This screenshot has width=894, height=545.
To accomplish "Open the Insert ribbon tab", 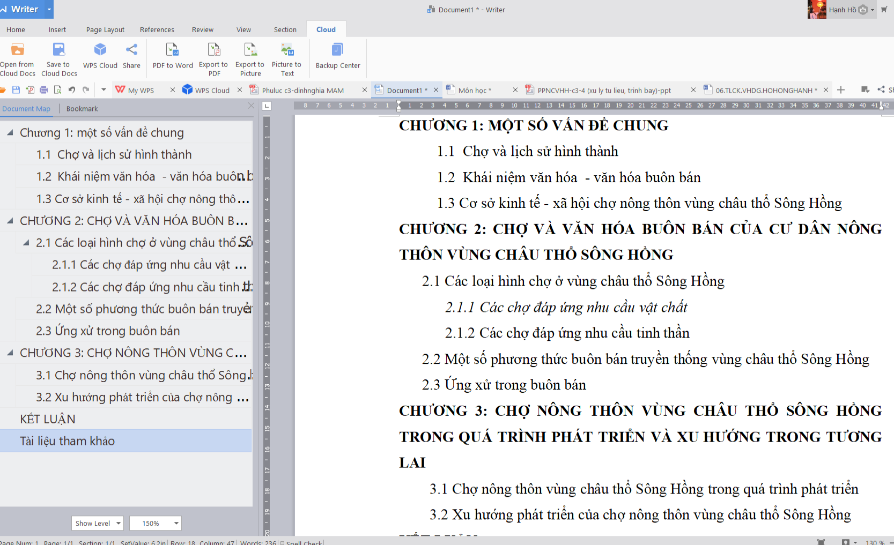I will [x=57, y=29].
